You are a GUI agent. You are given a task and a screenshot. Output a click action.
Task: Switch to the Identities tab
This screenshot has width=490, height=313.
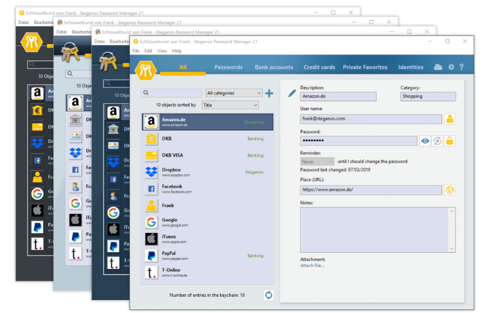tap(411, 67)
